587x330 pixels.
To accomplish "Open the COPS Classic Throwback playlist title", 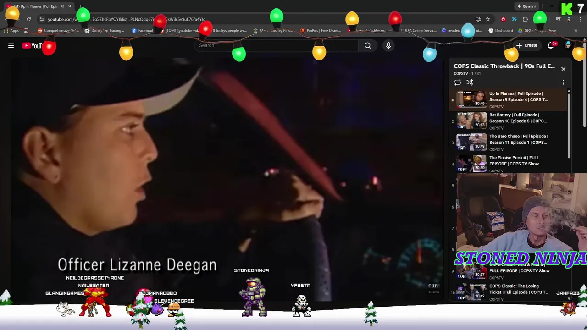I will click(504, 66).
